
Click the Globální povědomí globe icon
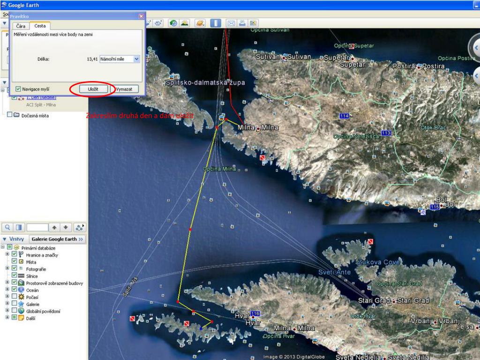(x=21, y=311)
